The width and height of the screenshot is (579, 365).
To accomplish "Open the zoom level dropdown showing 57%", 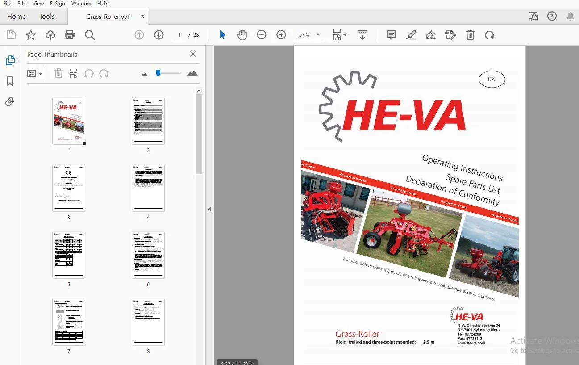I will (309, 35).
